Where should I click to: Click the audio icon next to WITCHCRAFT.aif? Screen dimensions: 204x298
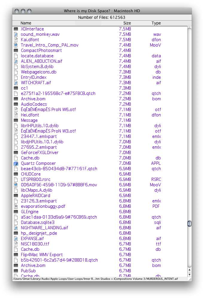[16, 83]
